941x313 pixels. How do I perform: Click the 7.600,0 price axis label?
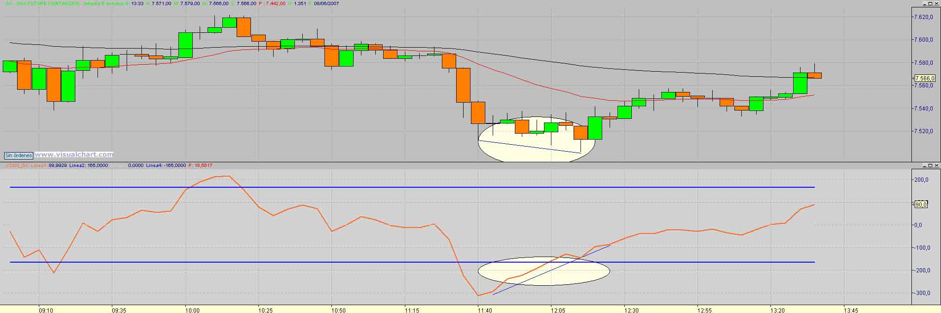923,40
